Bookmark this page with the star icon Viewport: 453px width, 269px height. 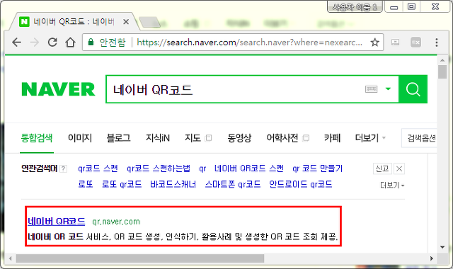[x=374, y=42]
